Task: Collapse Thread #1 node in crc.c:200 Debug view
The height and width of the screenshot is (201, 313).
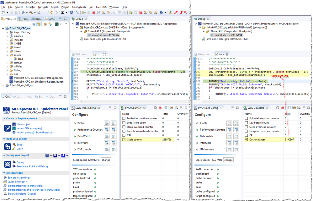Action: pyautogui.click(x=204, y=31)
